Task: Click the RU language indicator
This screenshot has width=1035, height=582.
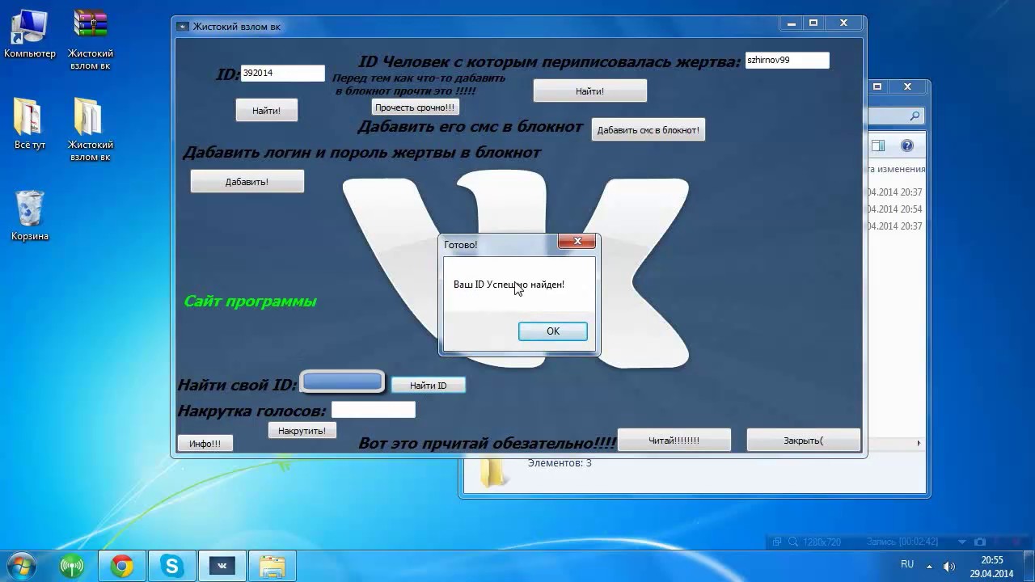Action: pos(907,564)
